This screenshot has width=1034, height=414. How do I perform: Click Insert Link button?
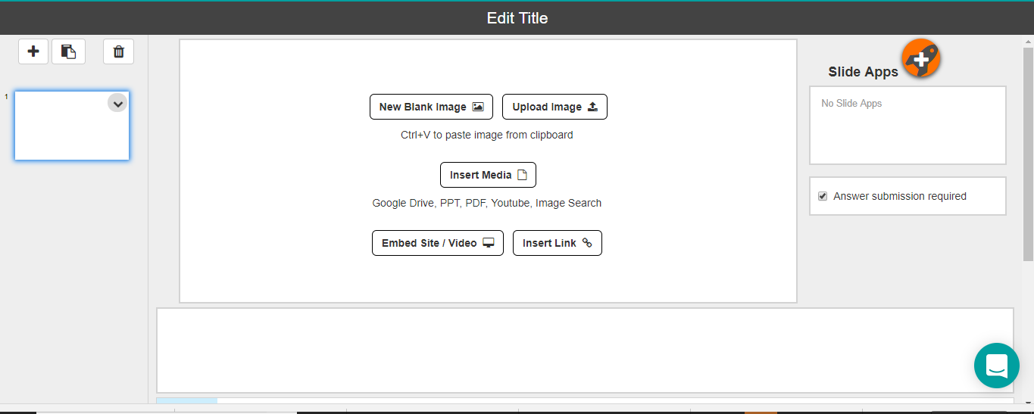557,243
